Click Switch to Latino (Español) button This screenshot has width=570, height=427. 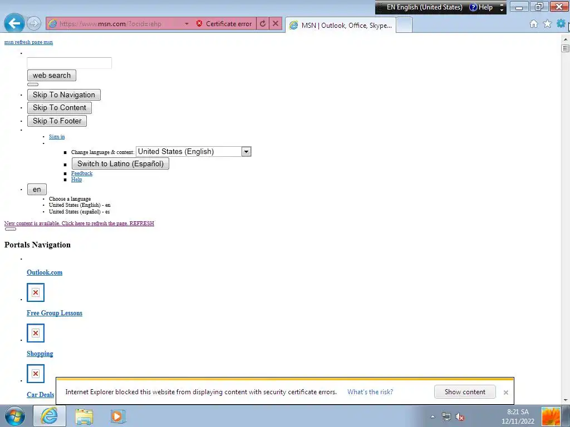120,164
